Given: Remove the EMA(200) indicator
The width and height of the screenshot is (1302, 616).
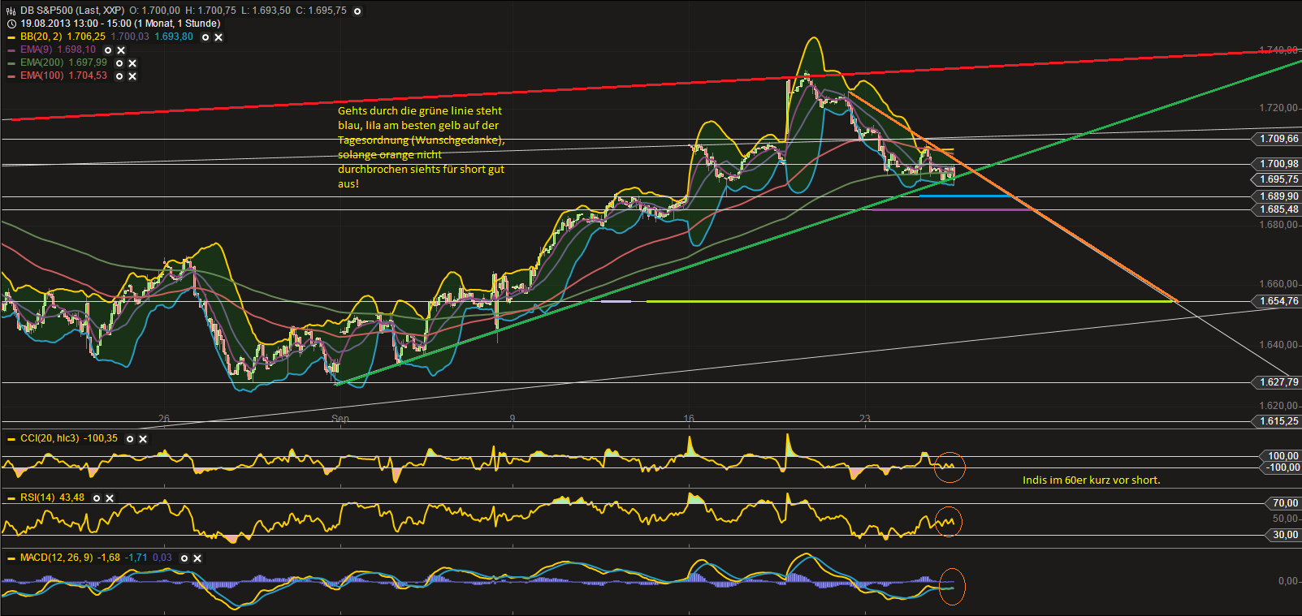Looking at the screenshot, I should 132,62.
